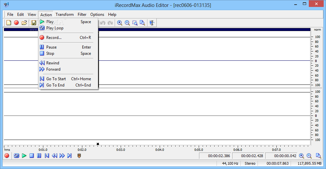Open the Help menu

tap(112, 14)
